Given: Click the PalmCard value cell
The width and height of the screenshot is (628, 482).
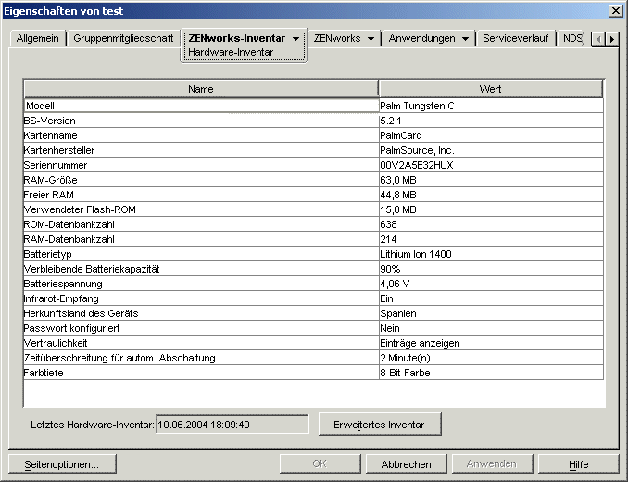Looking at the screenshot, I should pos(491,135).
